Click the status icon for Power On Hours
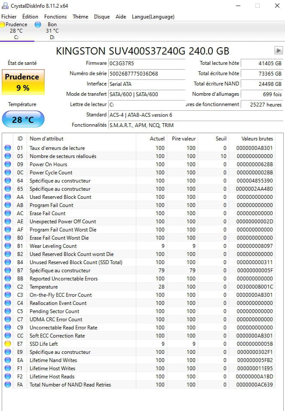The height and width of the screenshot is (411, 285). 8,164
